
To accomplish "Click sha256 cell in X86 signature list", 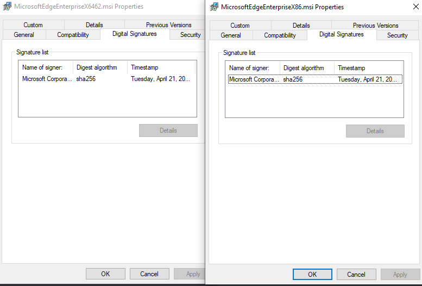I will 293,79.
